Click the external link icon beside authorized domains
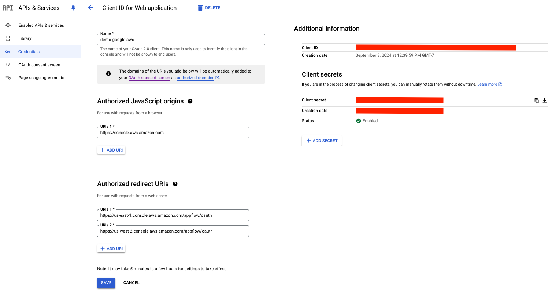Screen dimensions: 552x290 pos(217,78)
